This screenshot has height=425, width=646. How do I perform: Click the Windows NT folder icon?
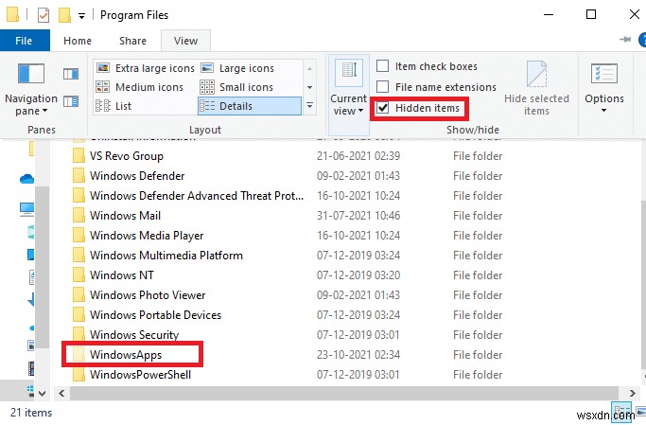79,274
